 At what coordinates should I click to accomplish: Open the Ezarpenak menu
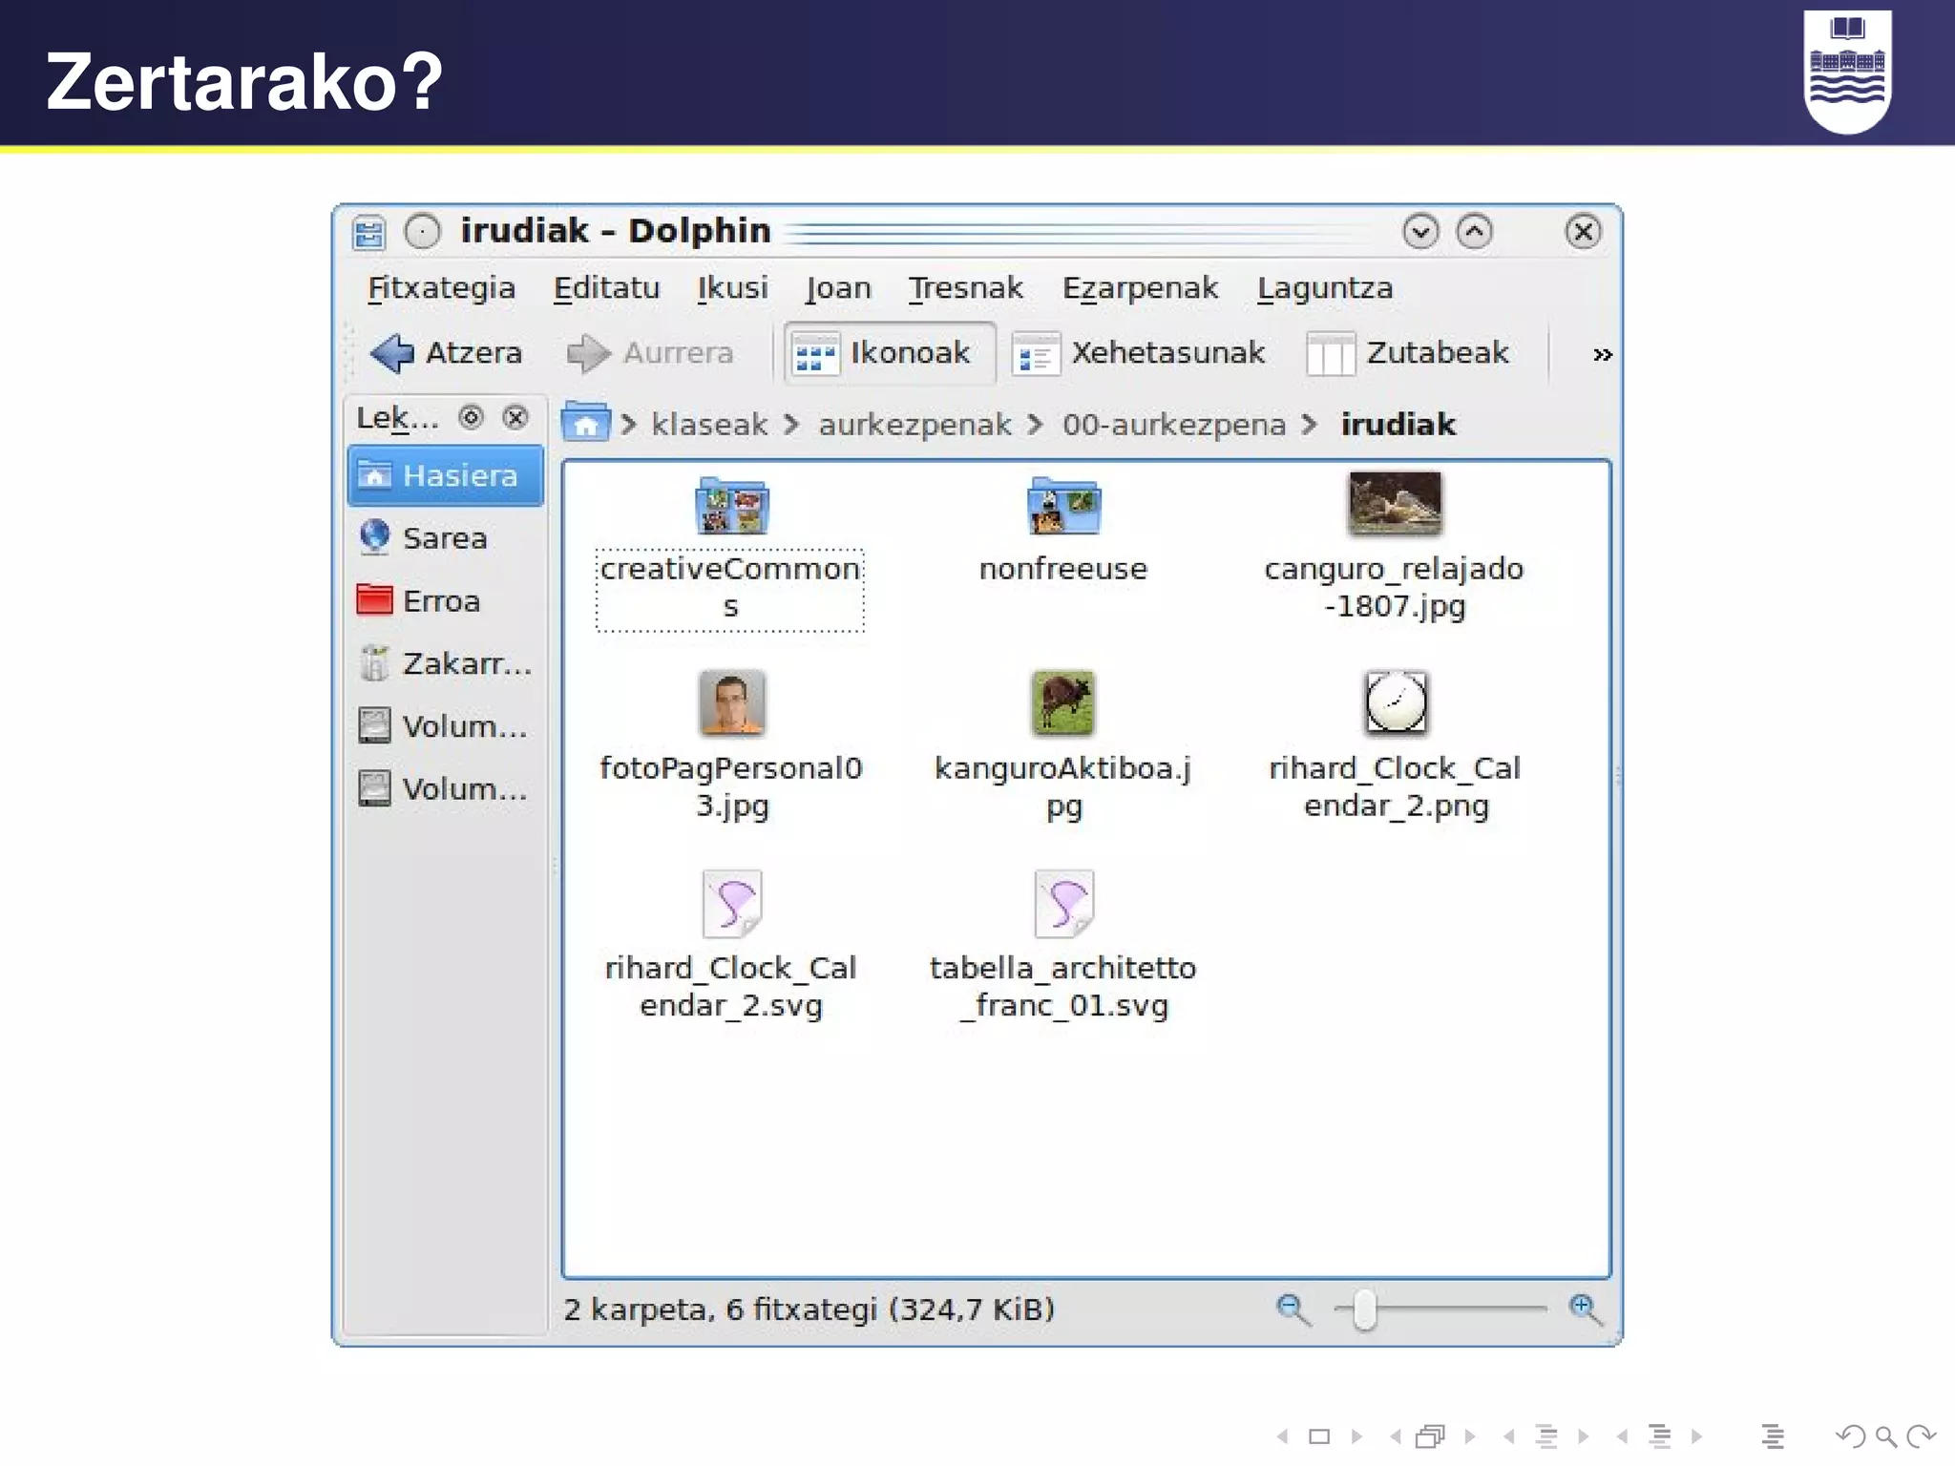[1140, 288]
